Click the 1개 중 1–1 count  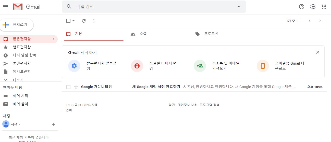294,21
